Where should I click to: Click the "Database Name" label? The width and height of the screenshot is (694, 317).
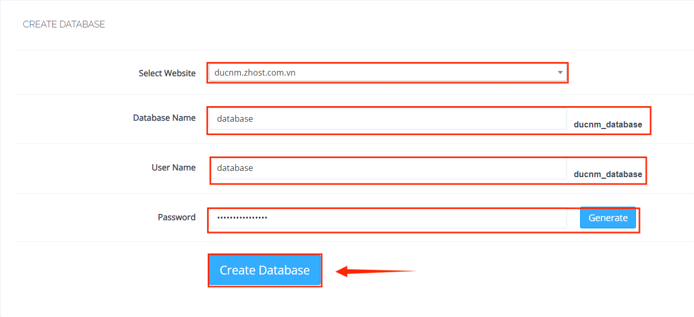164,118
